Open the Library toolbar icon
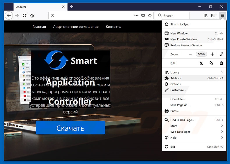230x164 pixels. (206, 15)
